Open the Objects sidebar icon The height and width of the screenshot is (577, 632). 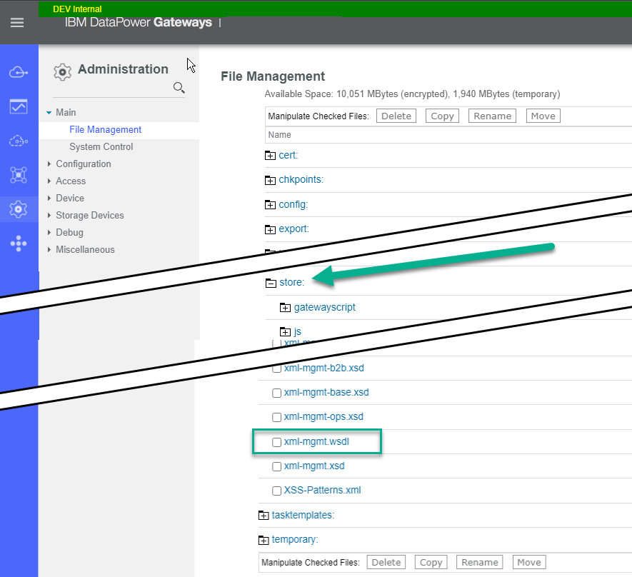[19, 175]
